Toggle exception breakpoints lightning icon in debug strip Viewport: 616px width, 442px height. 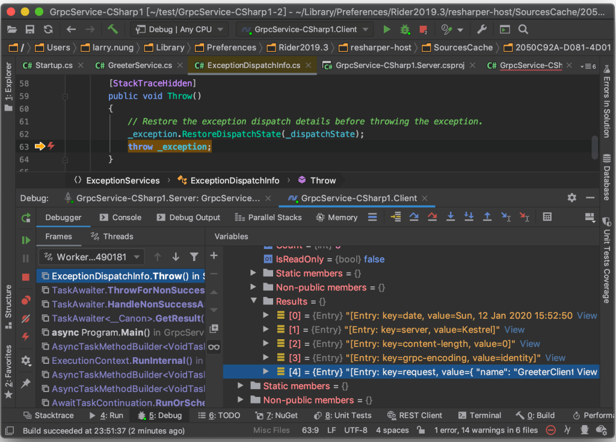click(x=26, y=337)
